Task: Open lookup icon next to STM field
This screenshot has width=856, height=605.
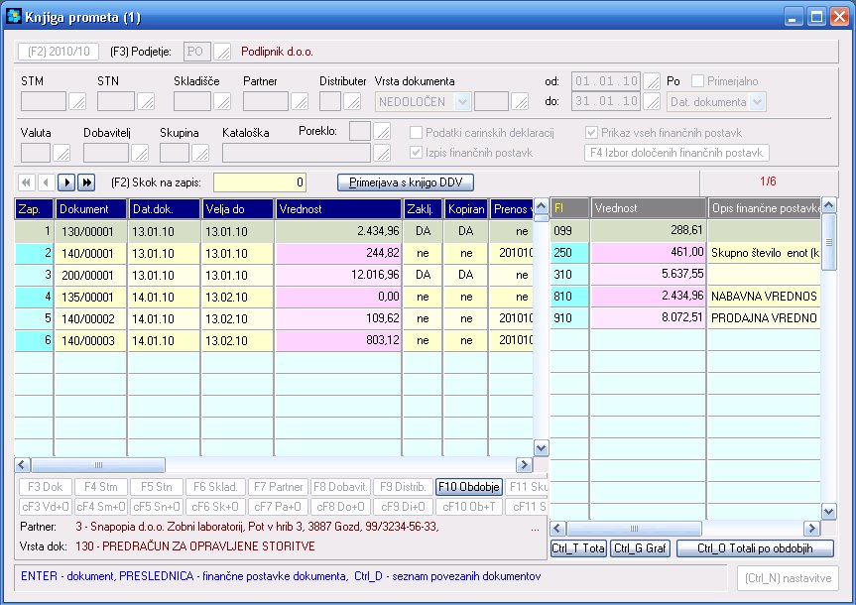Action: click(x=77, y=100)
